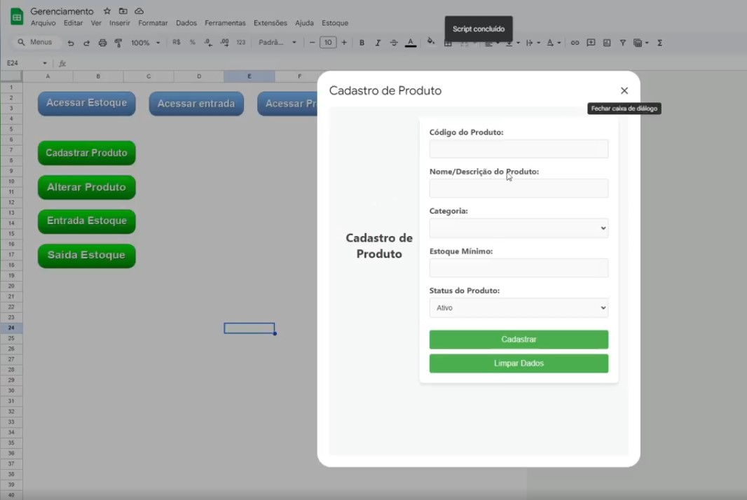Expand the Status do Produto dropdown

(x=519, y=307)
